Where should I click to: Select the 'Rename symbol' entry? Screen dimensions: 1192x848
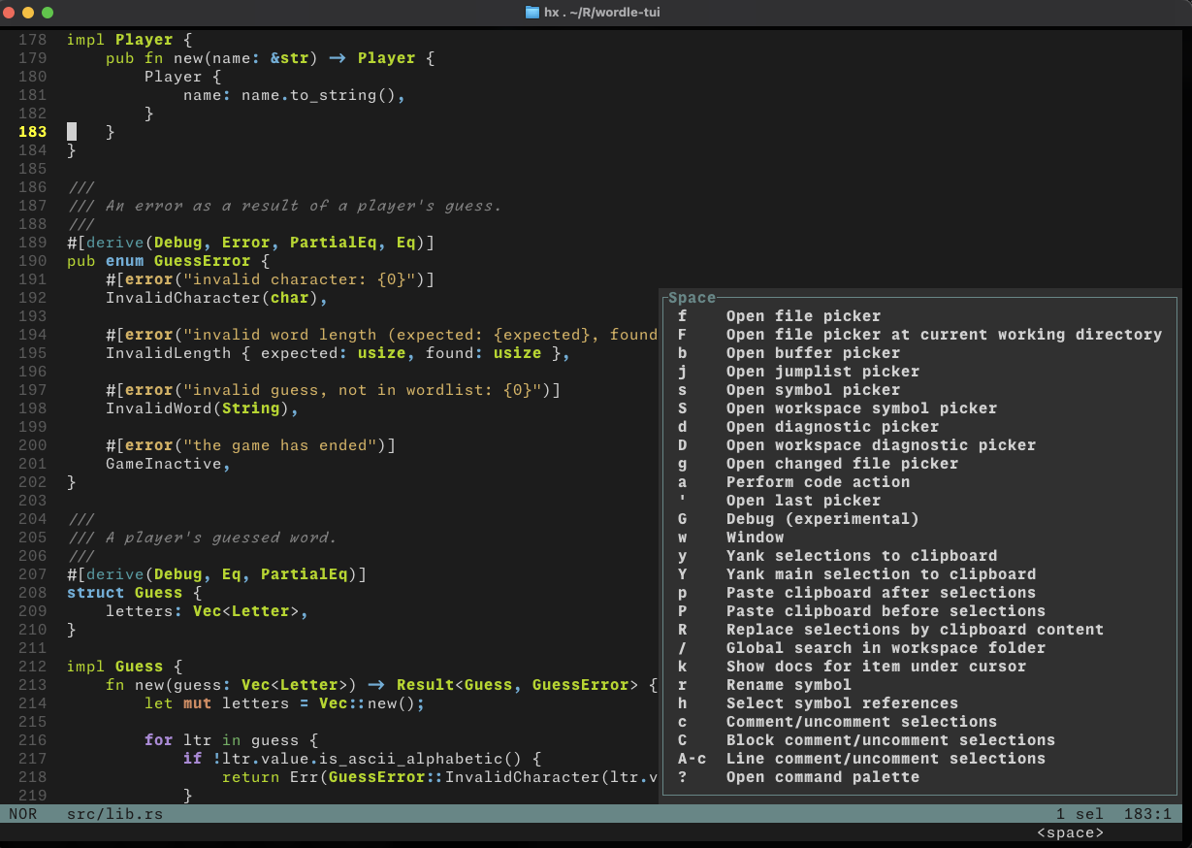[x=789, y=685]
